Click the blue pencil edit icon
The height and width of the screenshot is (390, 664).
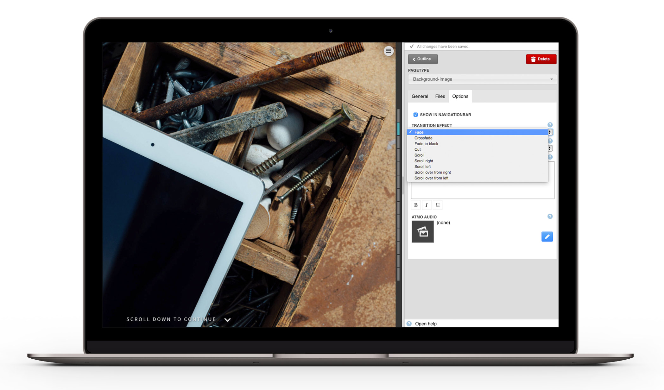[547, 236]
